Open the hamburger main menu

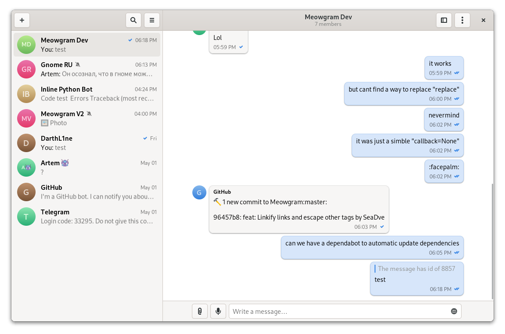pos(151,20)
